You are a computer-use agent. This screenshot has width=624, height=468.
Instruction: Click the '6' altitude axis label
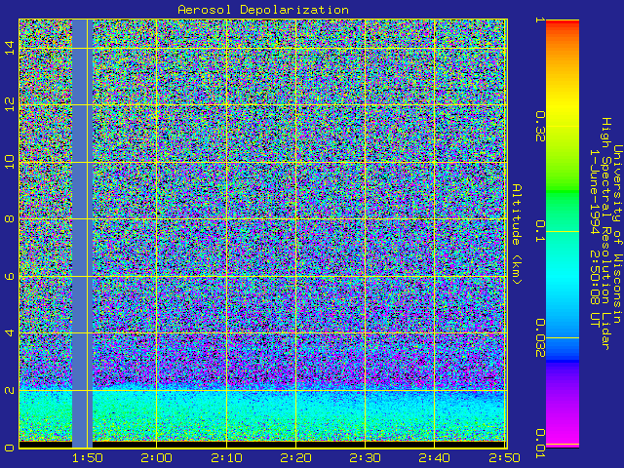(x=10, y=276)
